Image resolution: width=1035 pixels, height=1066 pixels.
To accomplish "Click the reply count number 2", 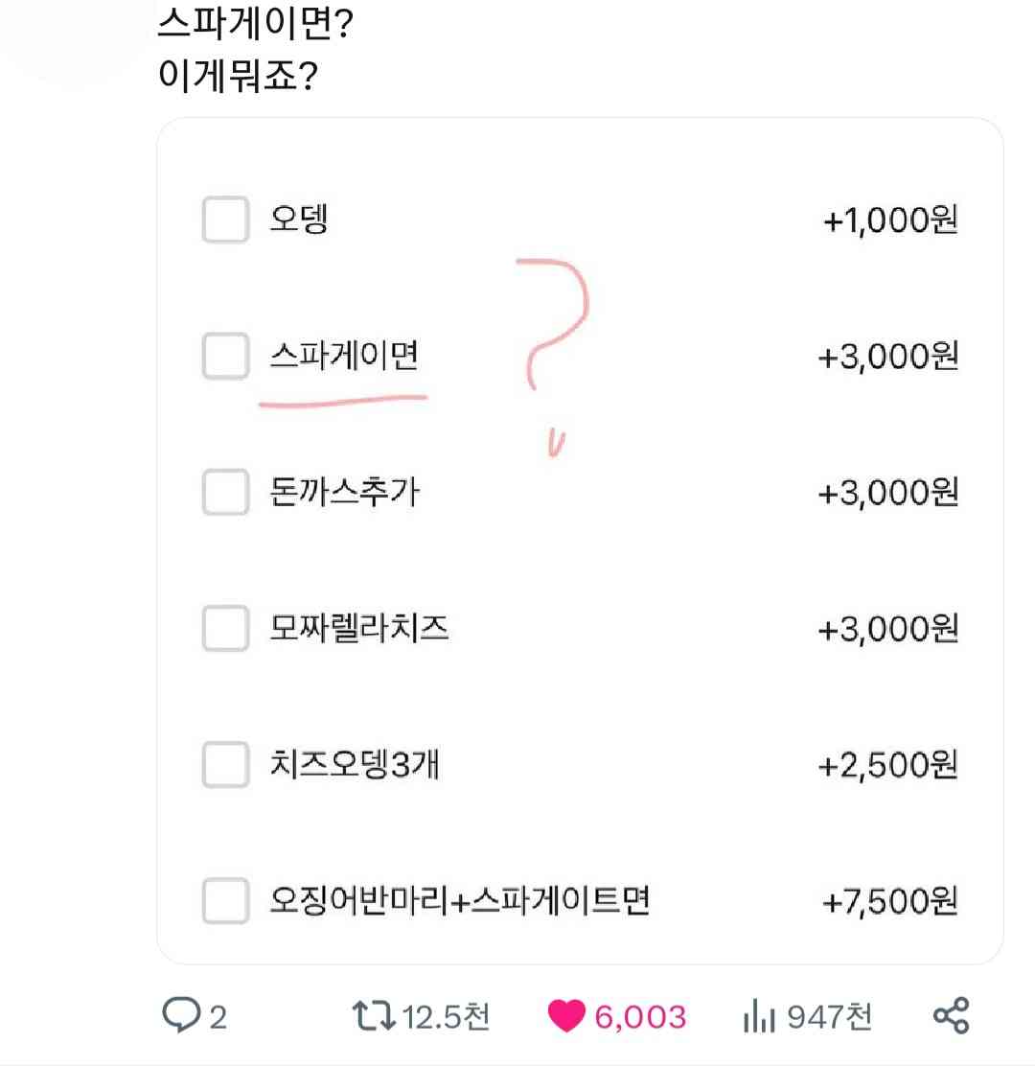I will [x=218, y=1018].
